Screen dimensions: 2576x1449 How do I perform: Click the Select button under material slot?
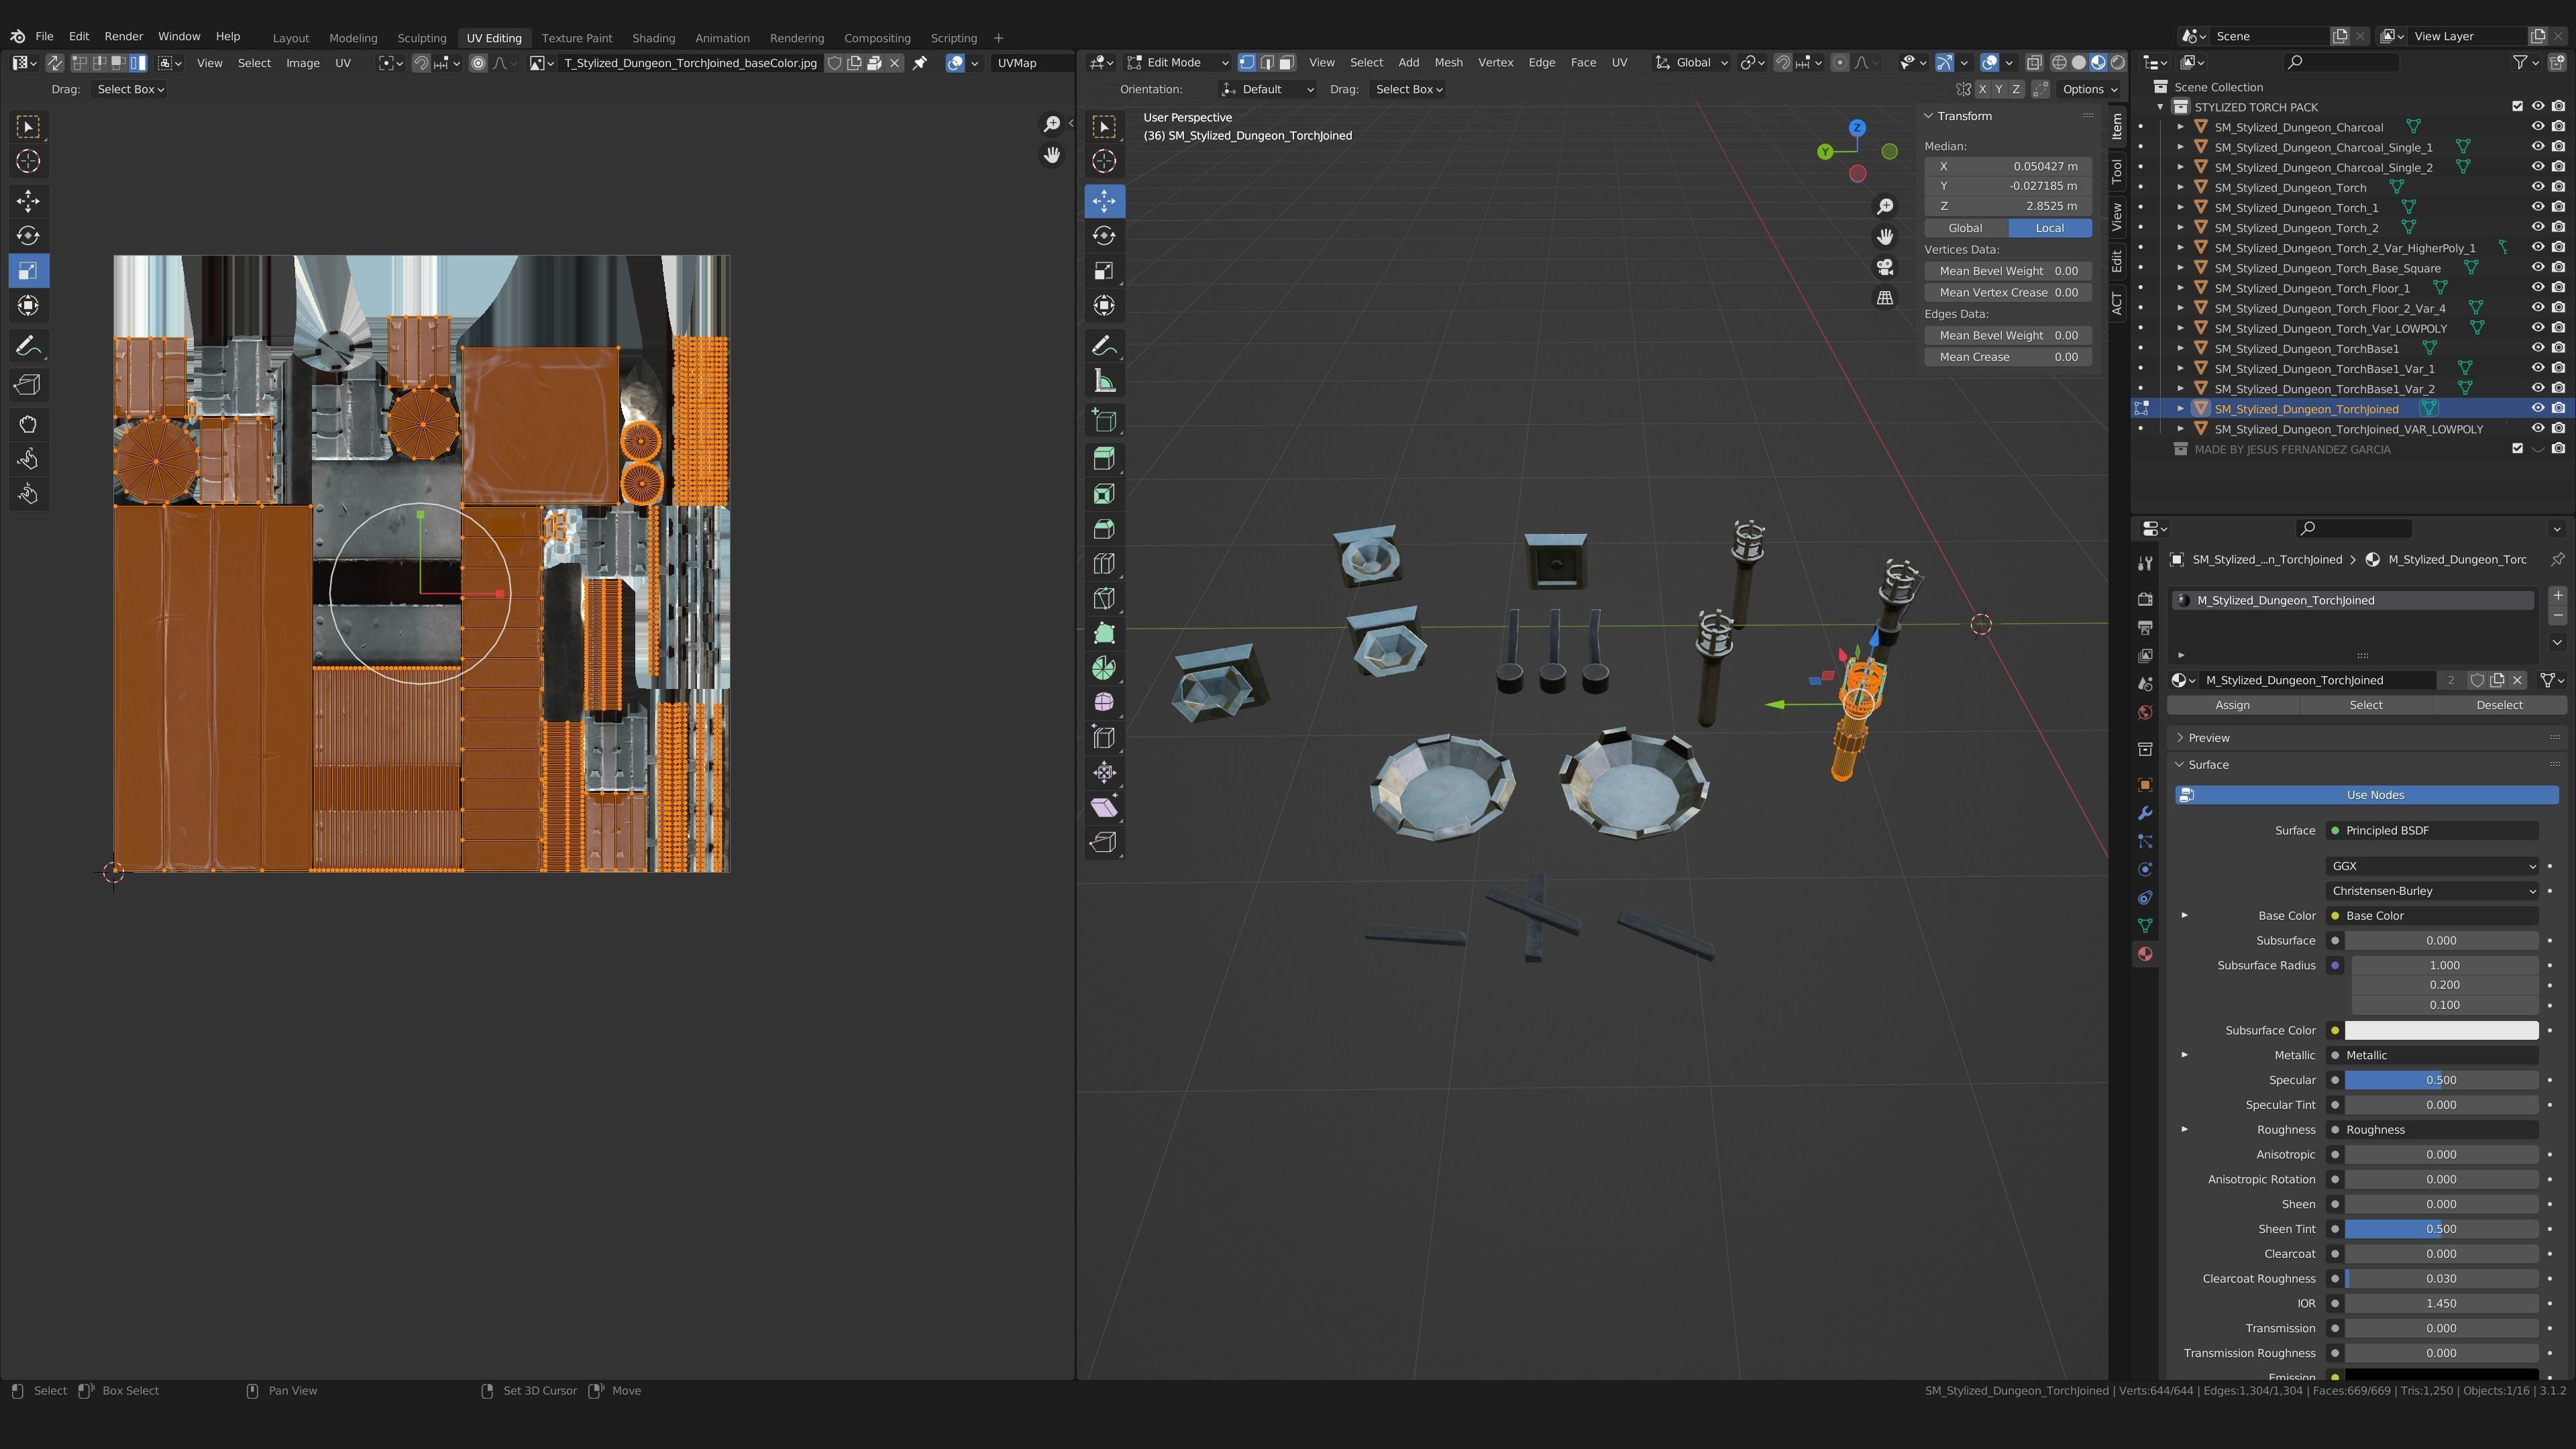coord(2366,705)
